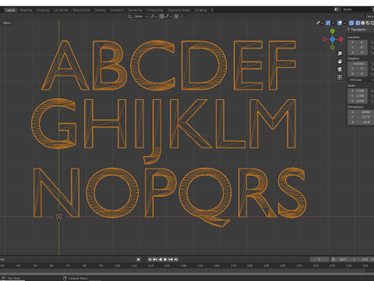
Task: Lock the Location X lock icon
Action: coord(372,42)
